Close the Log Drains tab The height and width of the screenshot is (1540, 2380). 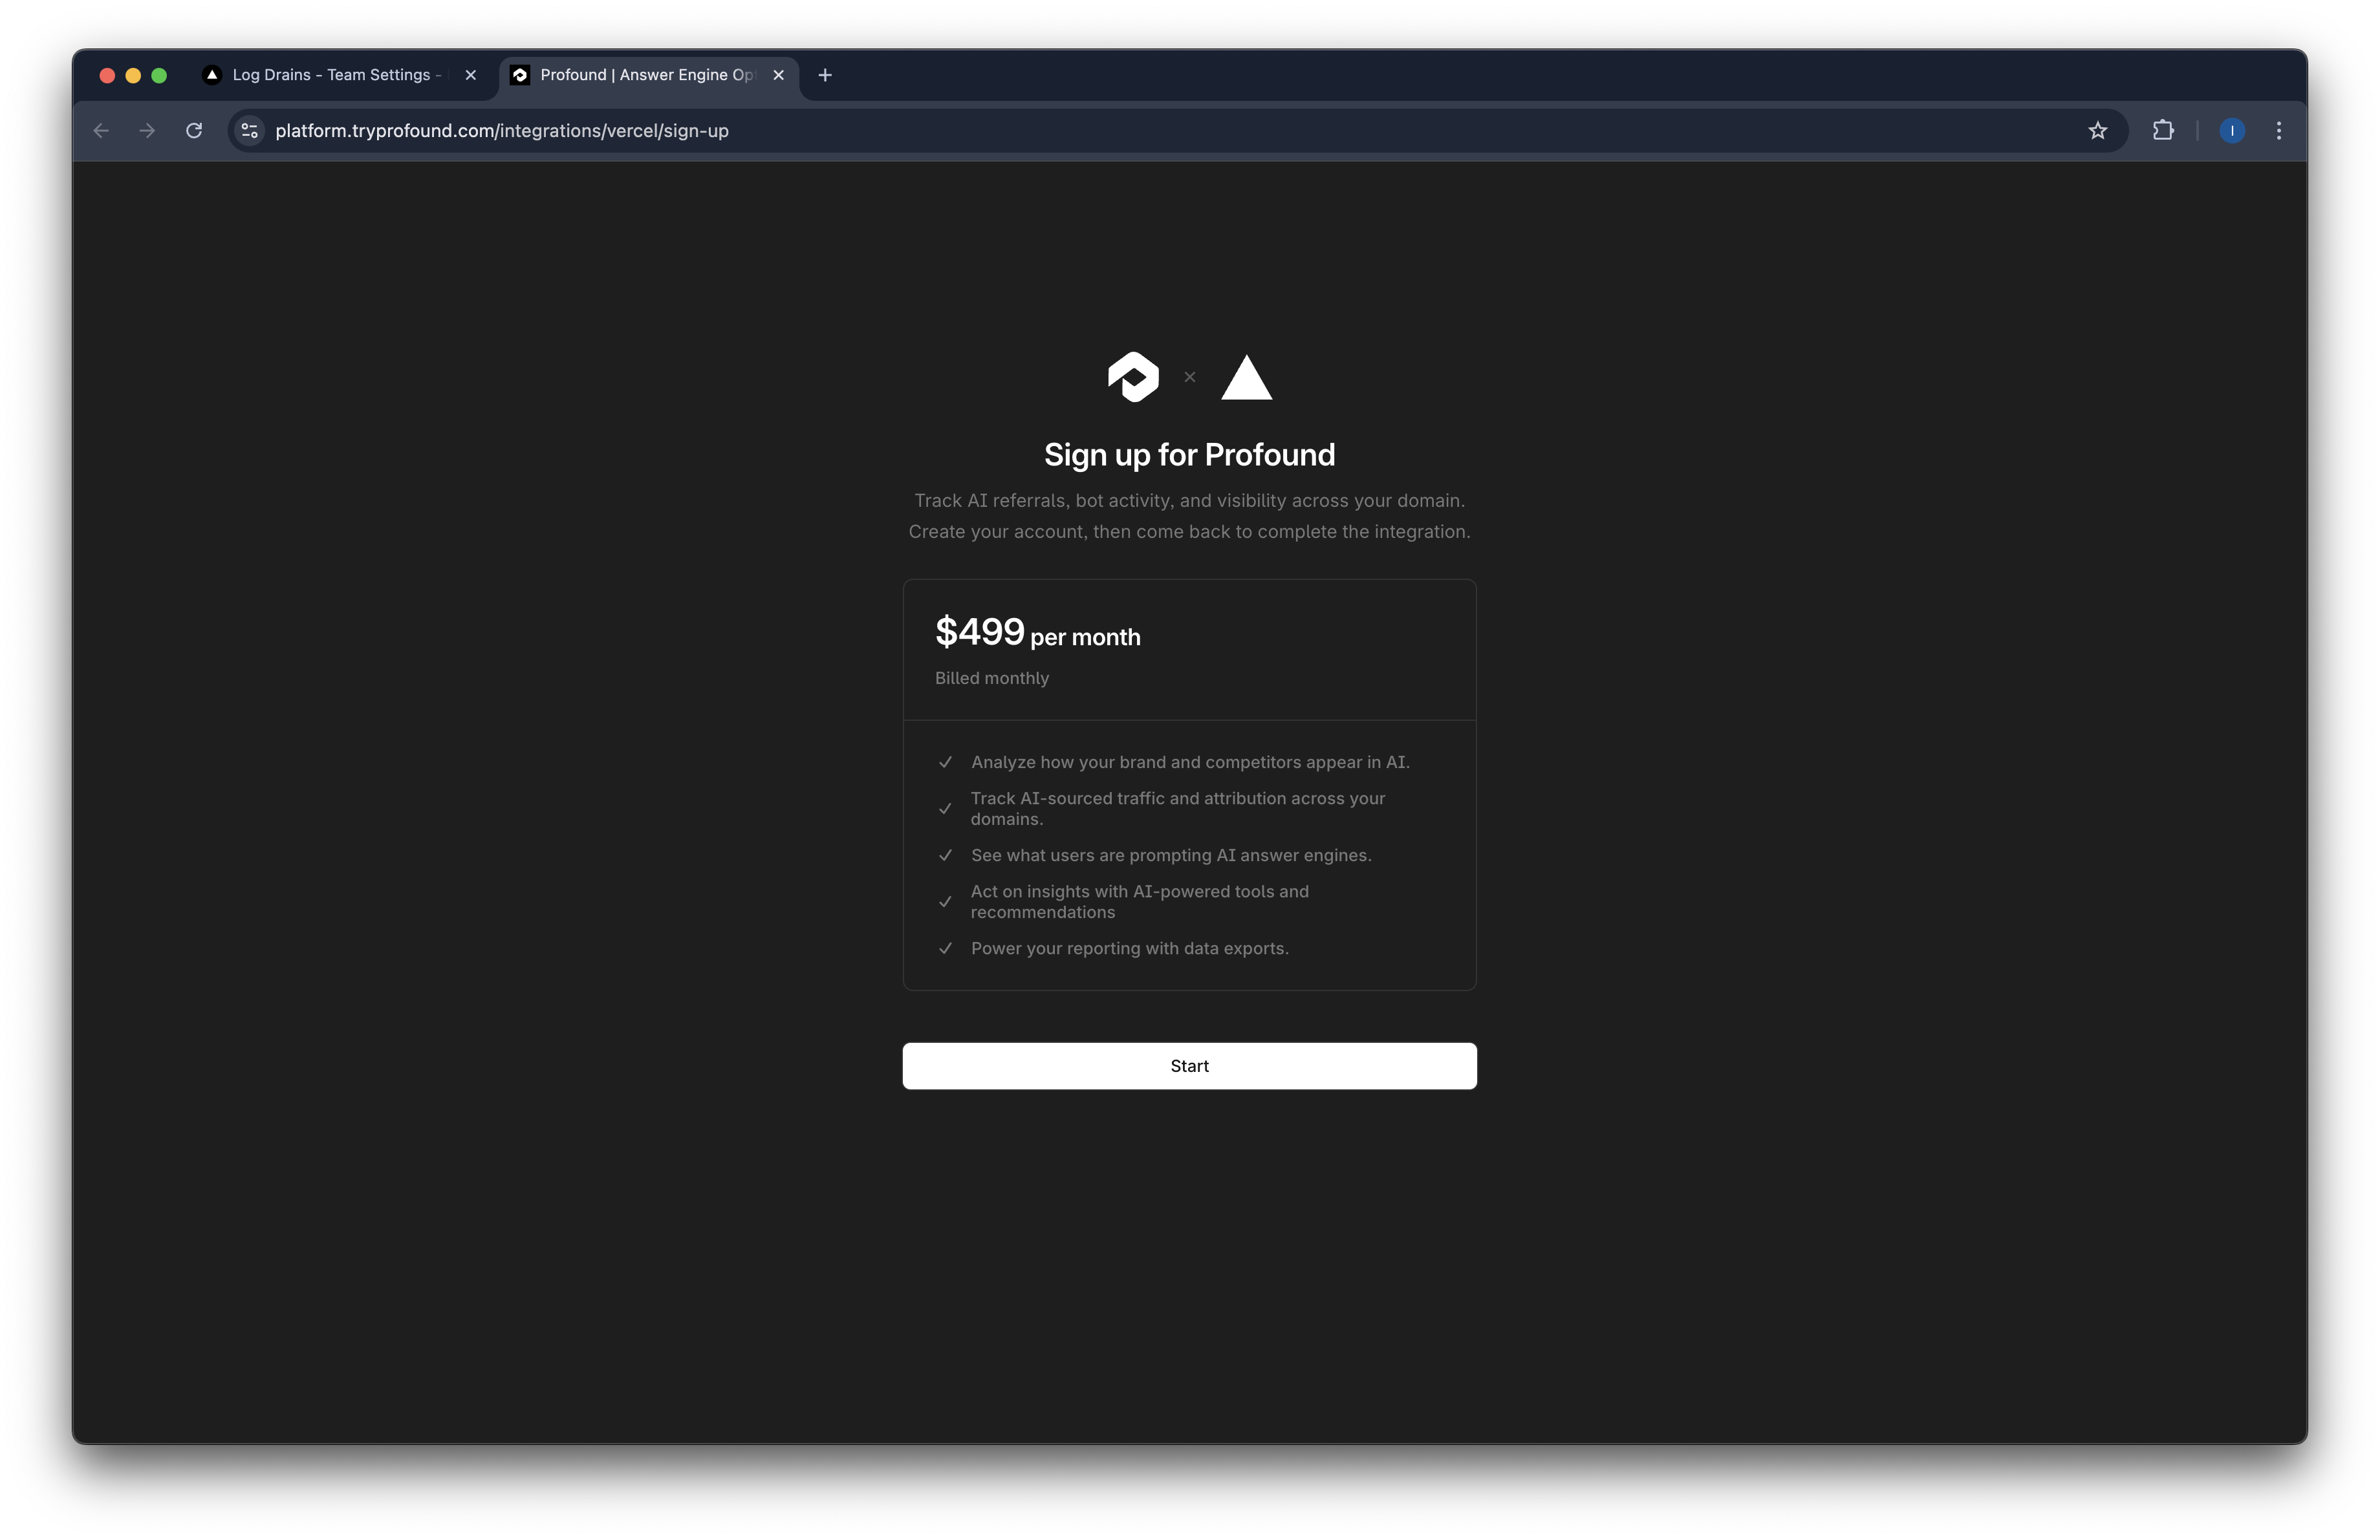pos(471,75)
